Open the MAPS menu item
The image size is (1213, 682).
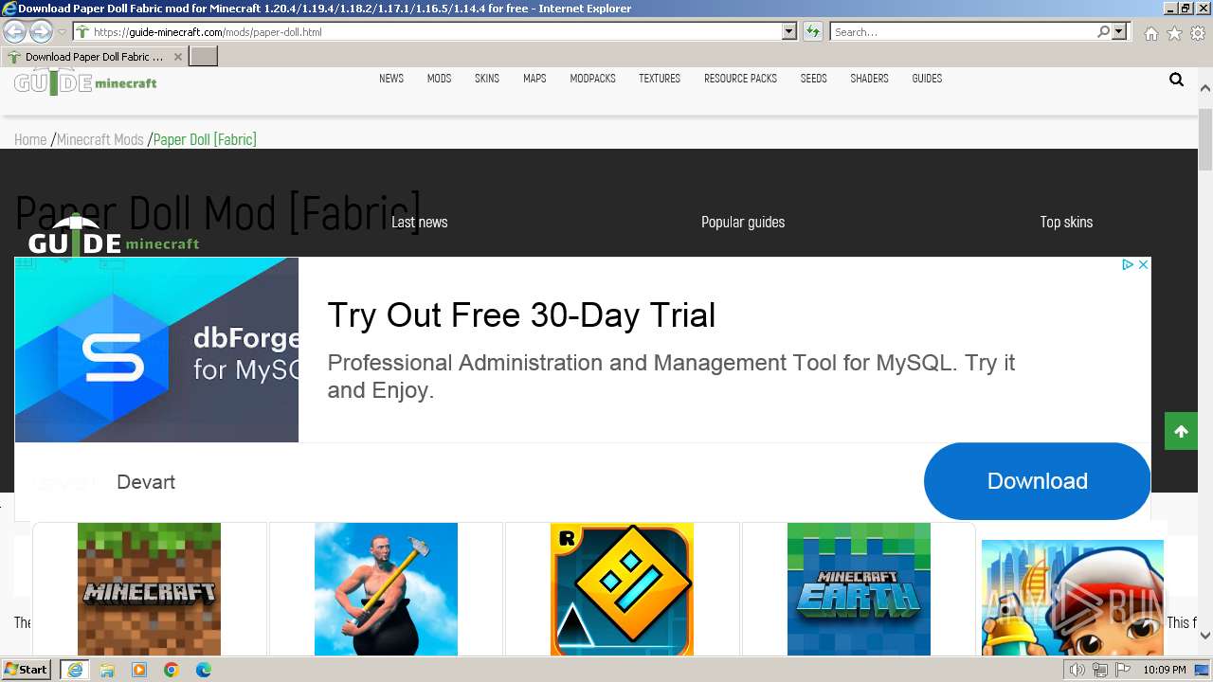(534, 79)
